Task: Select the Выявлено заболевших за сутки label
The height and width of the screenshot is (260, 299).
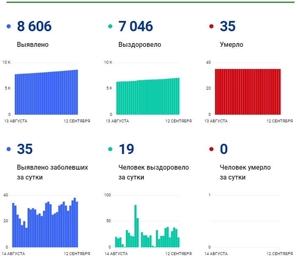Action: (x=53, y=172)
